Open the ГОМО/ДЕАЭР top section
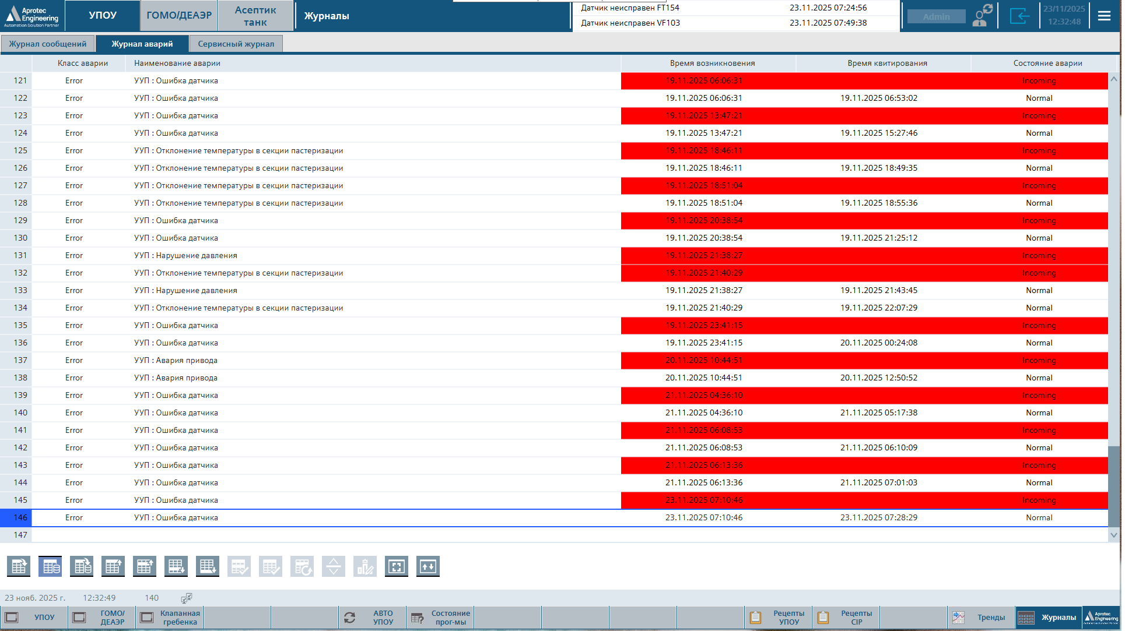The height and width of the screenshot is (631, 1125). click(x=179, y=16)
